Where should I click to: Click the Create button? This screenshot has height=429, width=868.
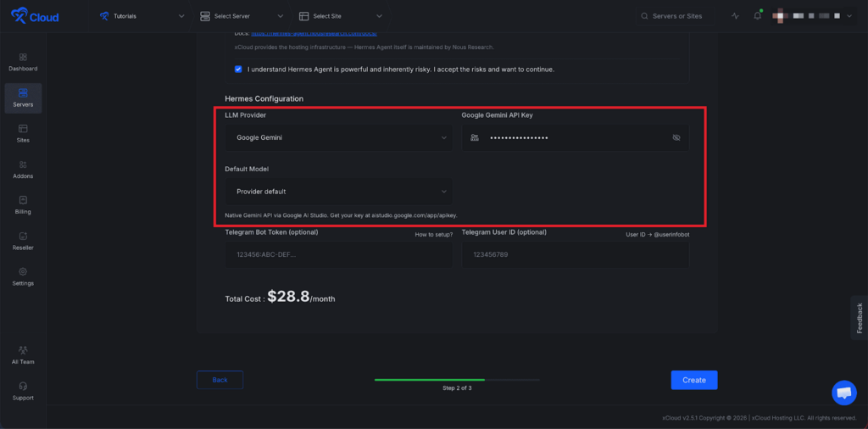693,380
